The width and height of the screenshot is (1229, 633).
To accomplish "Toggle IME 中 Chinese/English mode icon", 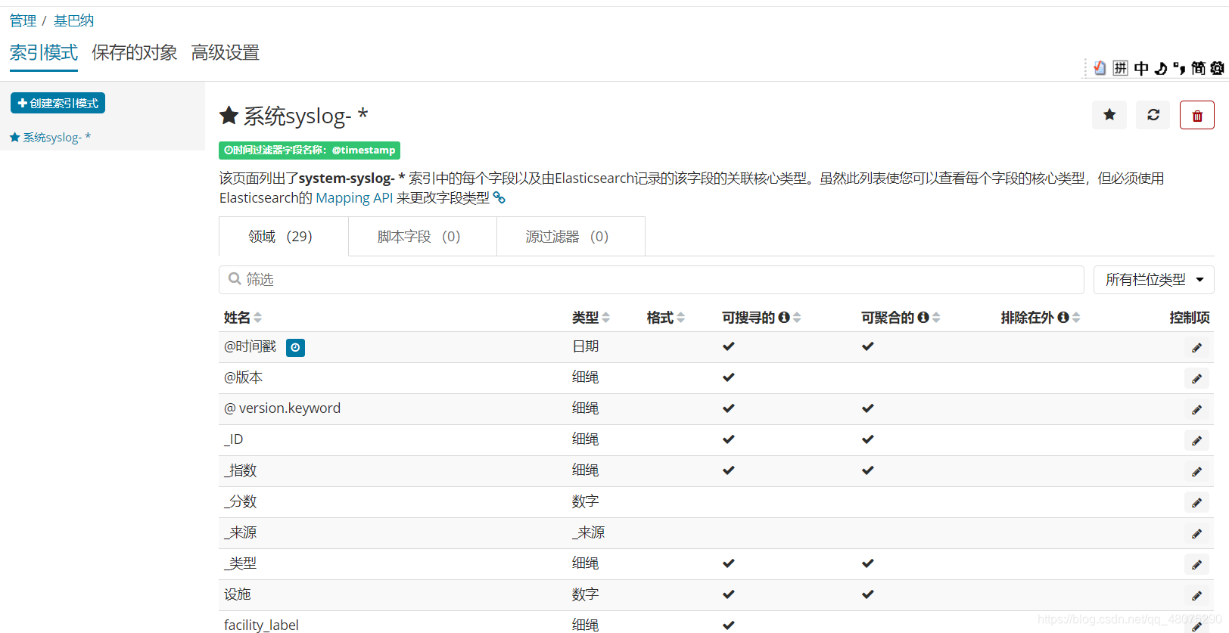I will tap(1141, 68).
